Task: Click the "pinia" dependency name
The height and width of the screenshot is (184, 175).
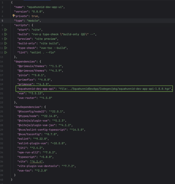Action: pyautogui.click(x=23, y=75)
